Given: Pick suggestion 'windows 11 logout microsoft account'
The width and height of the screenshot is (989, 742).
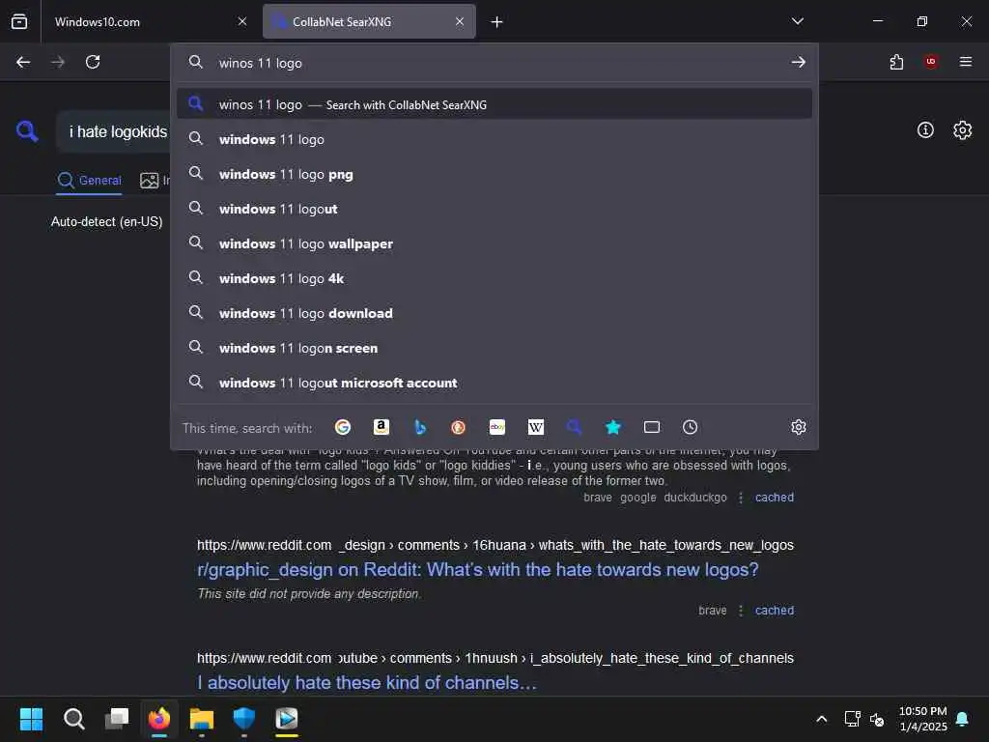Looking at the screenshot, I should click(x=494, y=383).
